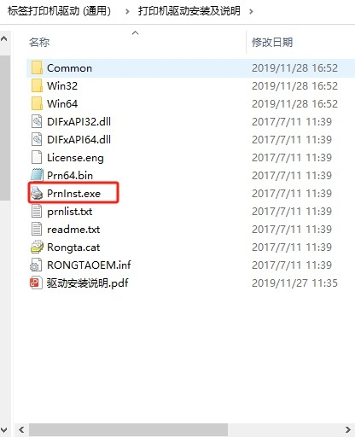Click the PrnInst.exe printer icon
This screenshot has width=355, height=437.
click(x=37, y=193)
